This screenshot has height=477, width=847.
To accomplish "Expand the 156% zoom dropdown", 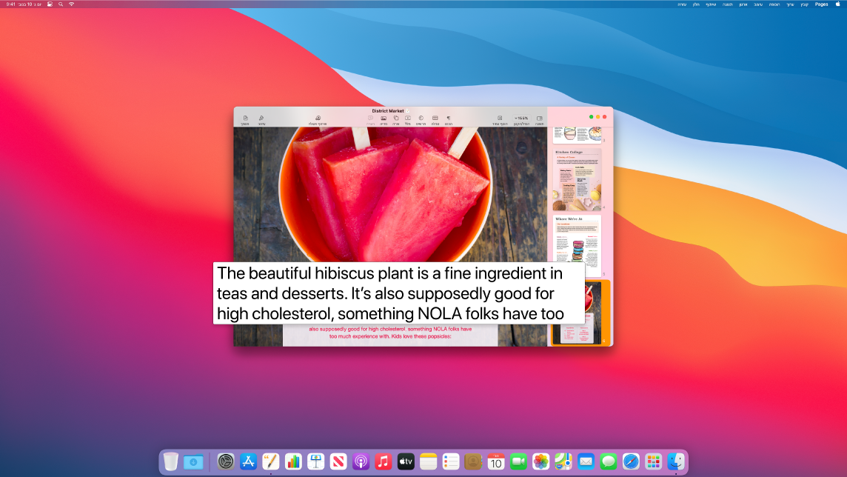I will click(521, 118).
